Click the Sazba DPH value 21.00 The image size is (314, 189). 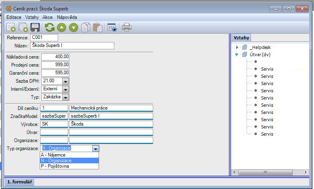pos(49,81)
